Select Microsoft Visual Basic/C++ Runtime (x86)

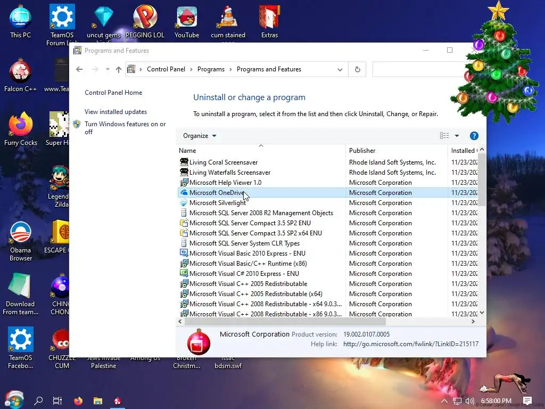coord(327,263)
